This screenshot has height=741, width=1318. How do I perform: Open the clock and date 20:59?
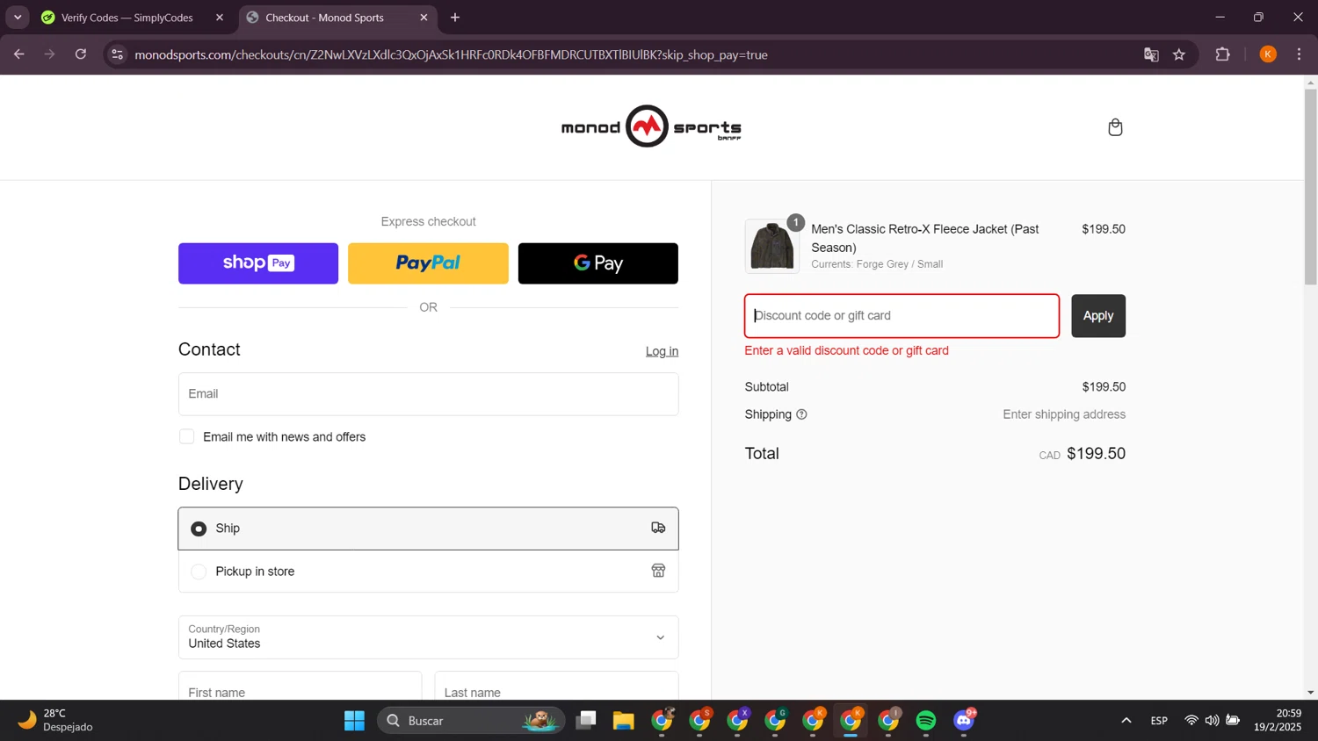tap(1278, 721)
